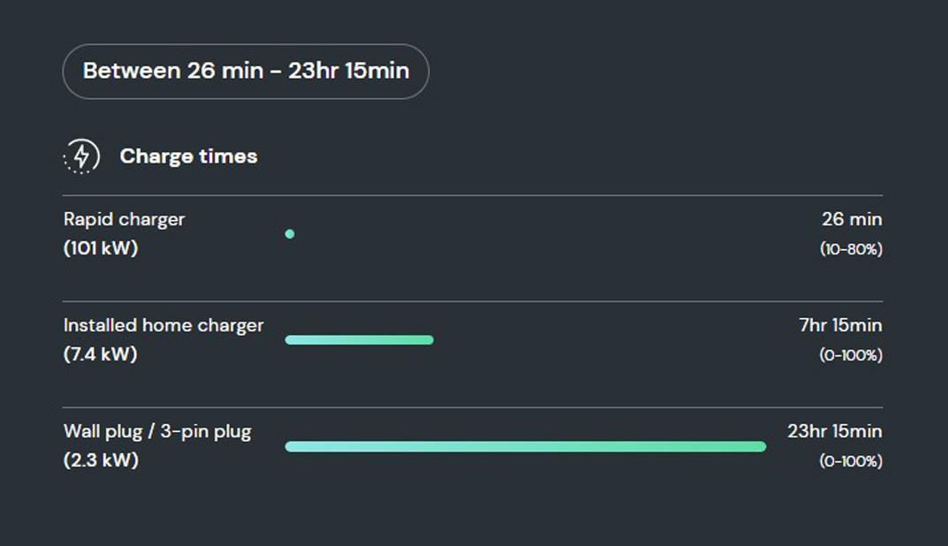Click the 7hr 15min charge time value
Viewport: 948px width, 546px height.
point(840,325)
